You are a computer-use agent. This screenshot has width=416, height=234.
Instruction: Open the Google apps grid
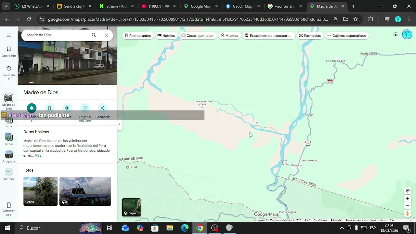coord(395,34)
